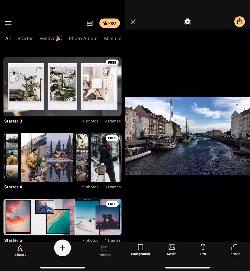Open the Media tool
This screenshot has height=271, width=250.
[172, 250]
